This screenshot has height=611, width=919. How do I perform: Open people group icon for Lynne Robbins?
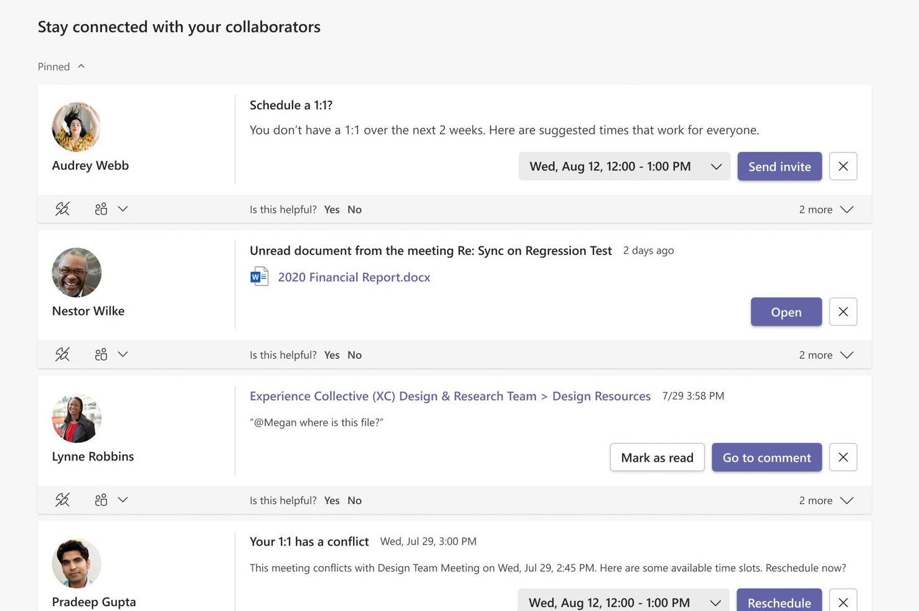coord(101,500)
